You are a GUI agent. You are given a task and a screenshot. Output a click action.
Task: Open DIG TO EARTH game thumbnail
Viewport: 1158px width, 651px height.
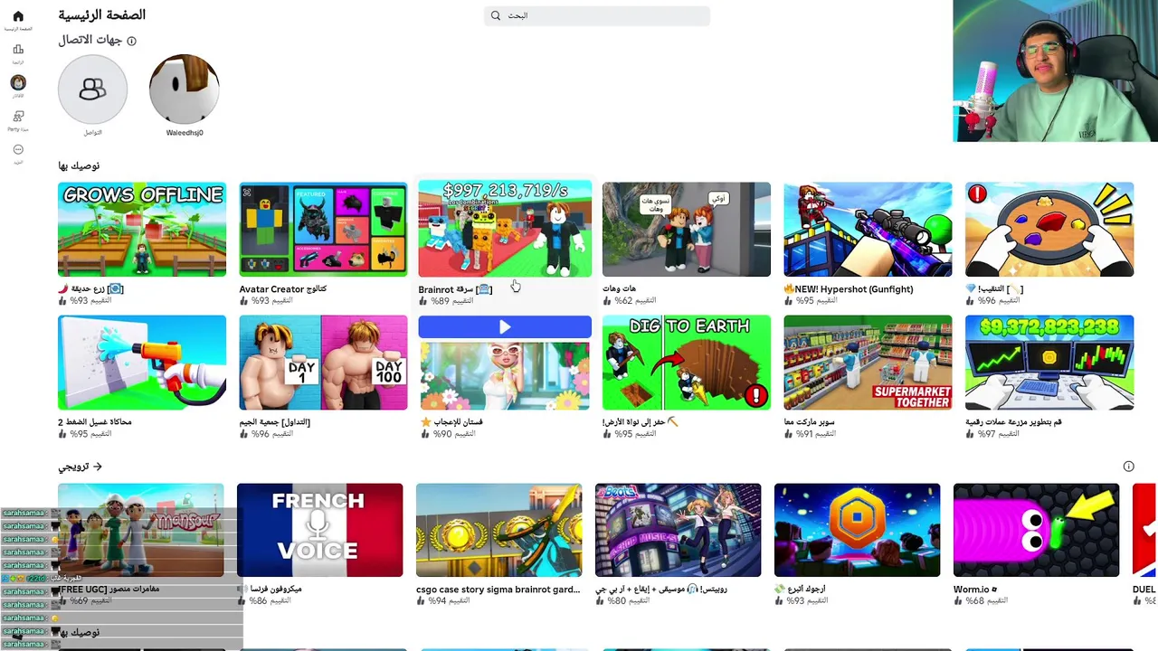(687, 363)
